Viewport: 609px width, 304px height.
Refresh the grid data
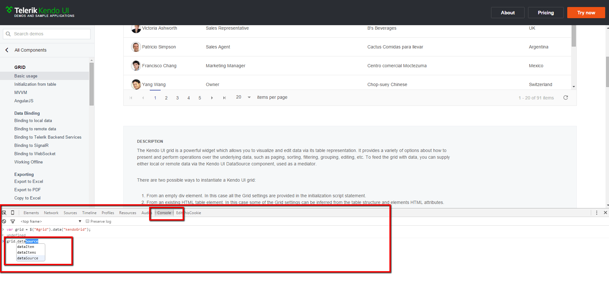click(566, 98)
